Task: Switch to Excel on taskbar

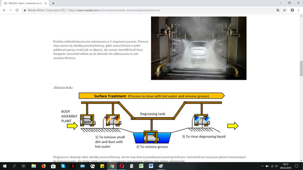Action: point(141,166)
